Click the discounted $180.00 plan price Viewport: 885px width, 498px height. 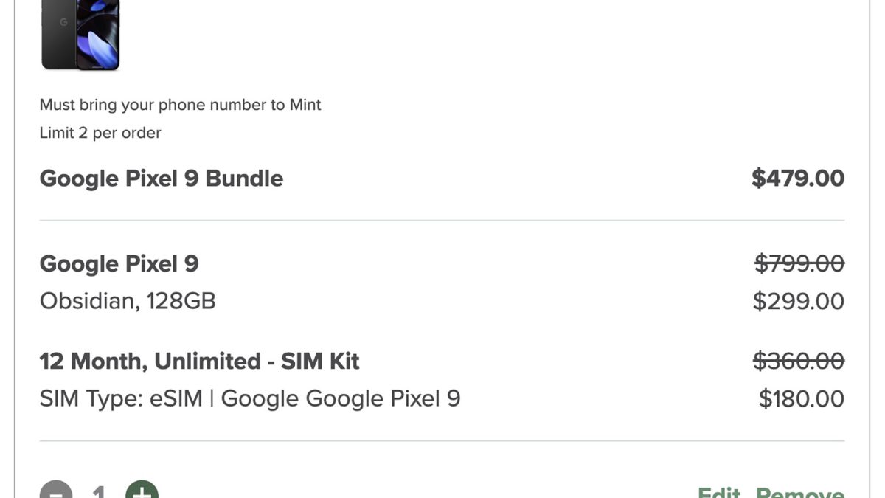click(802, 399)
